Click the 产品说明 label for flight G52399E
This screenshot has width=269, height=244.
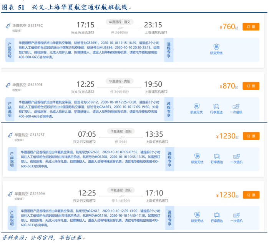coord(10,109)
